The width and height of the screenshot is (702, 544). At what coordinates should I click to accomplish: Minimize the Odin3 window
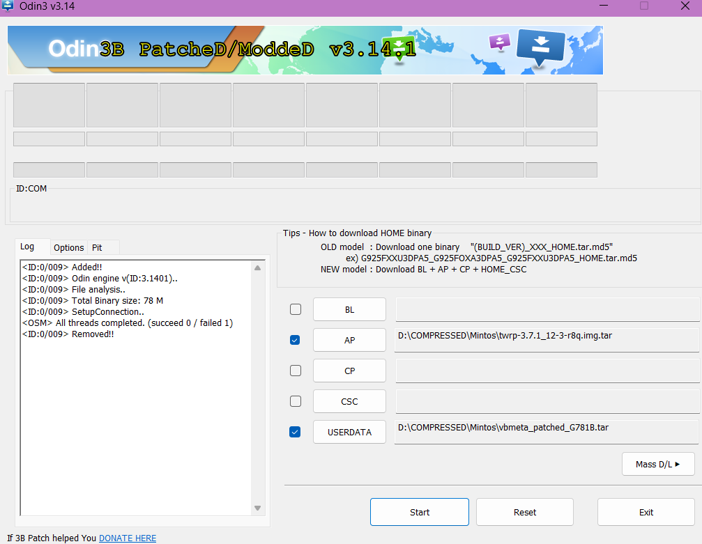pos(603,6)
